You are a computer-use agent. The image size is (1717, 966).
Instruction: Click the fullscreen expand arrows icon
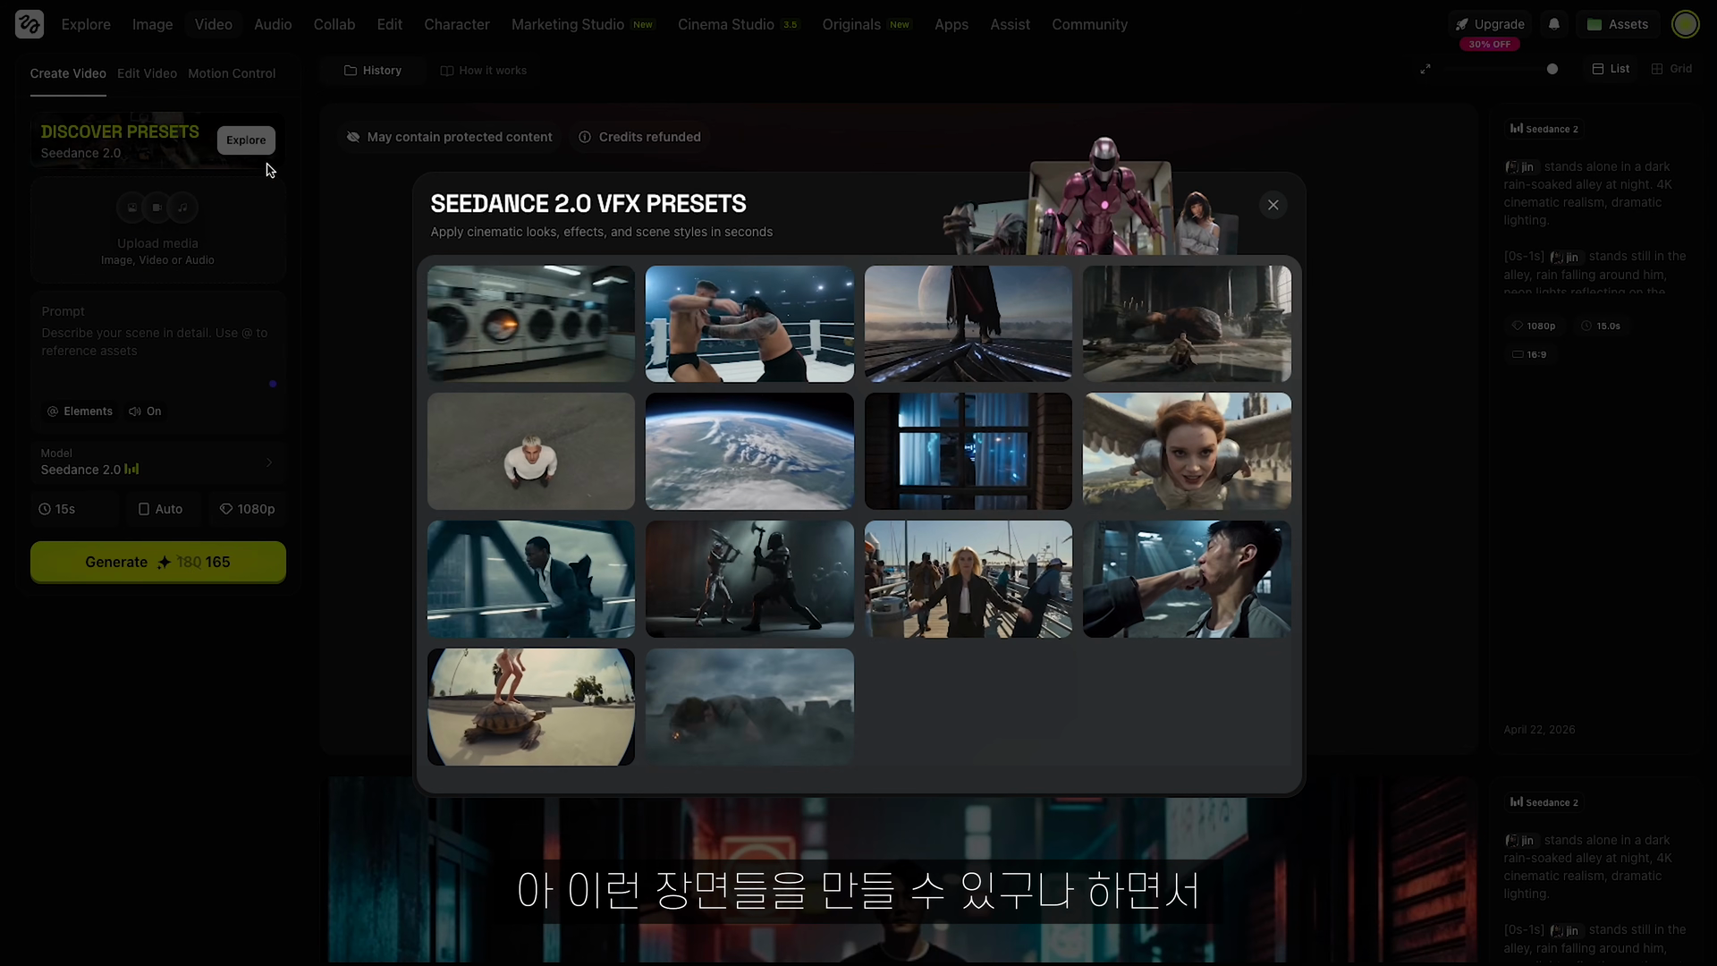(x=1425, y=69)
